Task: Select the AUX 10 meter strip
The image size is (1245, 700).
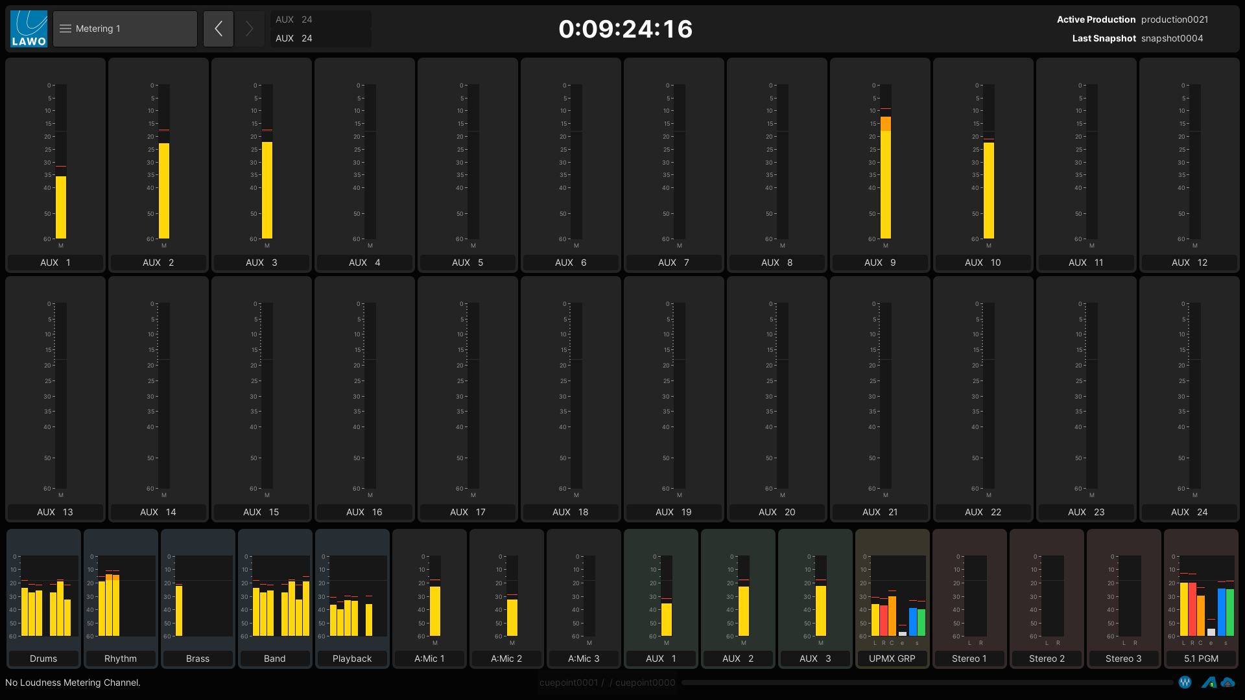Action: (x=983, y=162)
